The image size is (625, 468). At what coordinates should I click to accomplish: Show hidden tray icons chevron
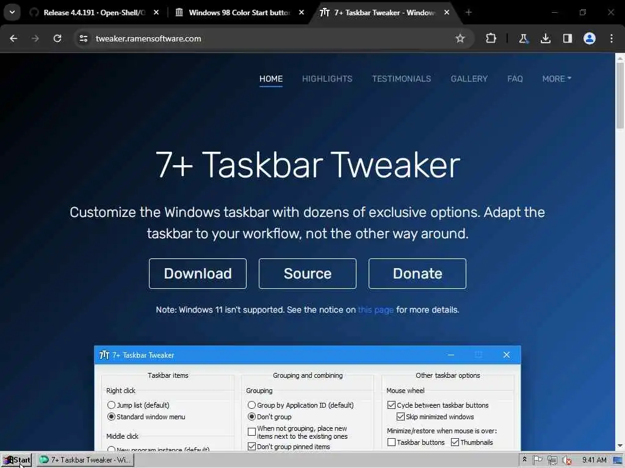(x=524, y=459)
